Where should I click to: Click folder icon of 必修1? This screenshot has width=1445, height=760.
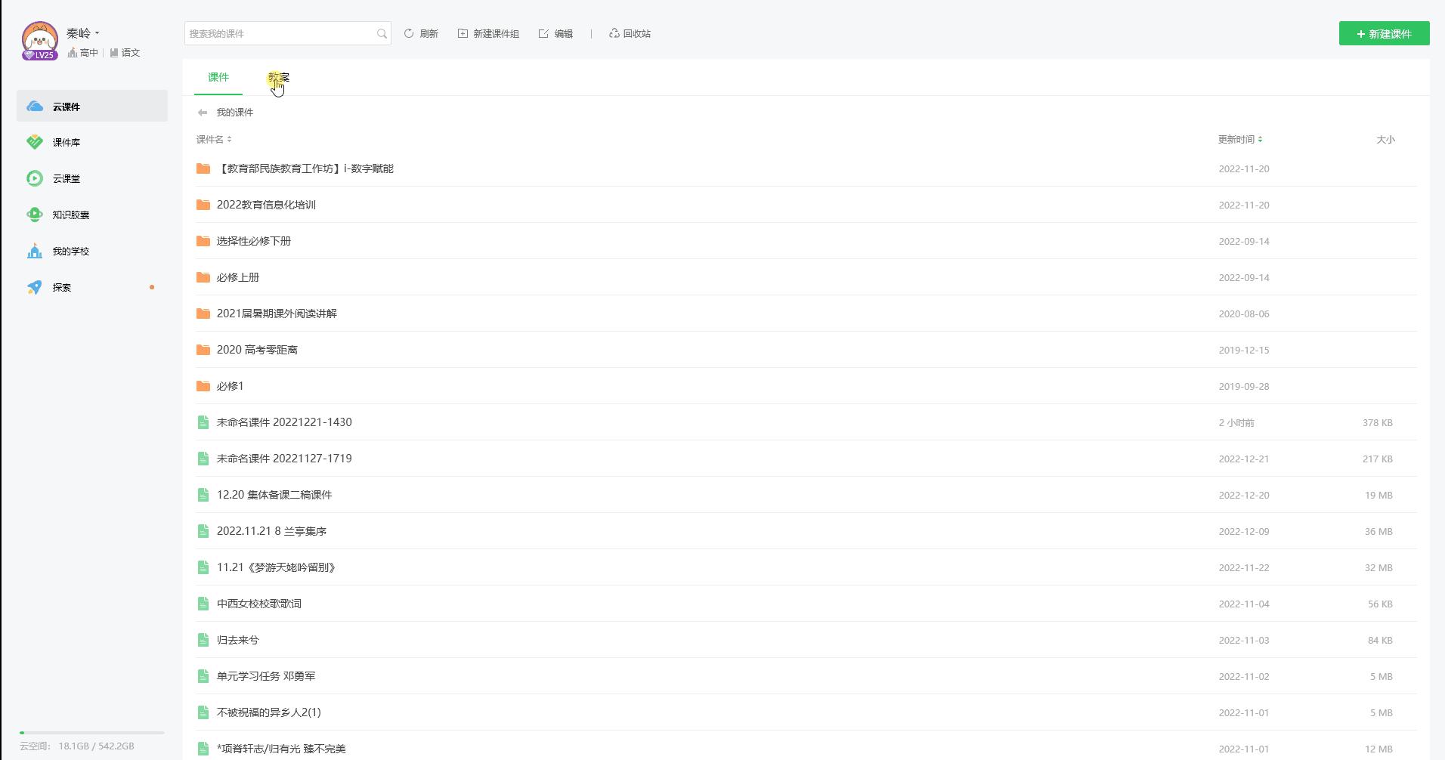pyautogui.click(x=203, y=386)
